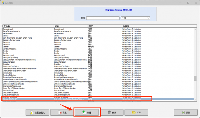Select the Shaliuhe station row
The image size is (200, 118).
click(98, 64)
